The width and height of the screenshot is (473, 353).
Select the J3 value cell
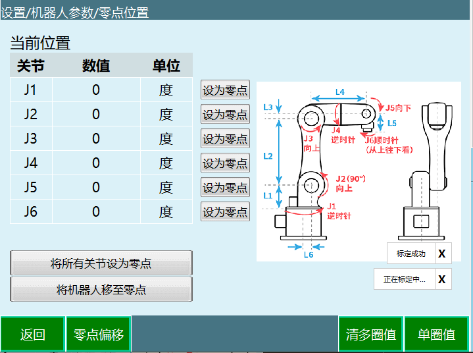[96, 139]
